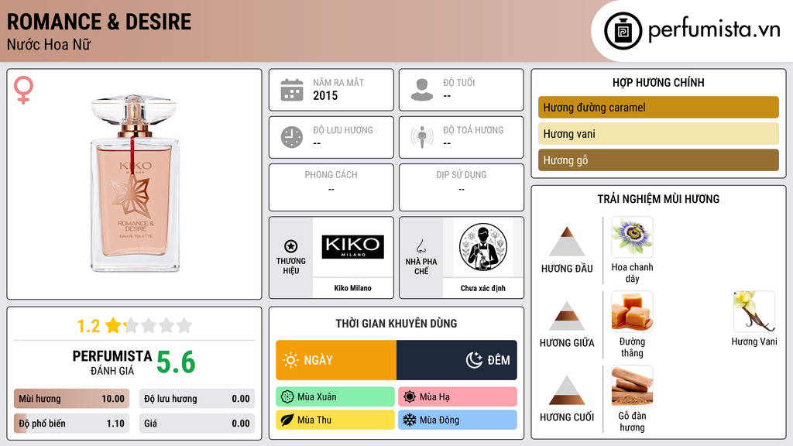This screenshot has height=446, width=793.
Task: Select the Mùa Hạ season tag
Action: click(x=458, y=397)
